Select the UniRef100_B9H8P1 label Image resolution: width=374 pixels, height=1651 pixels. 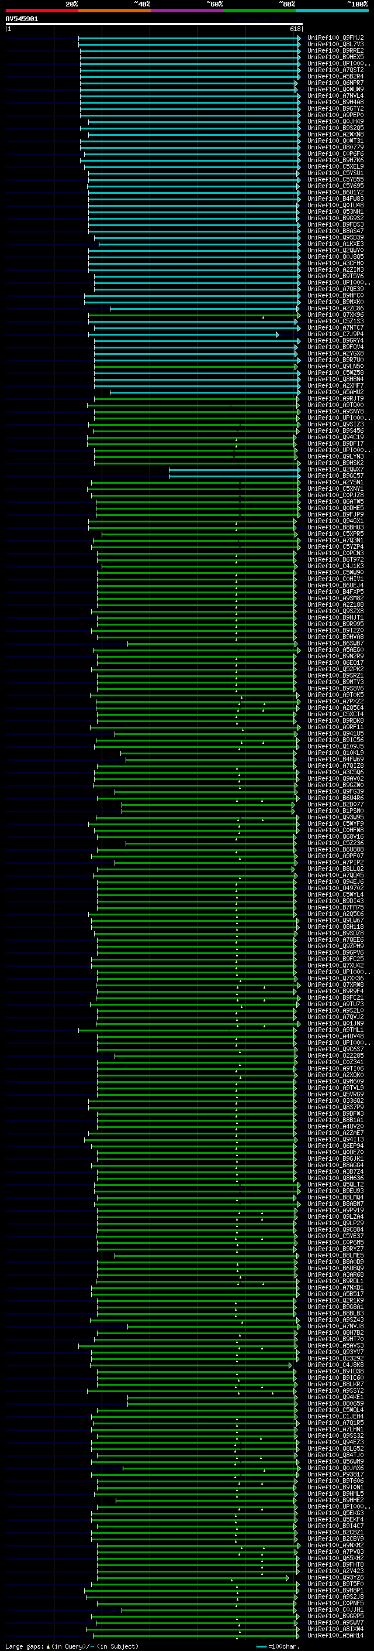click(335, 1591)
